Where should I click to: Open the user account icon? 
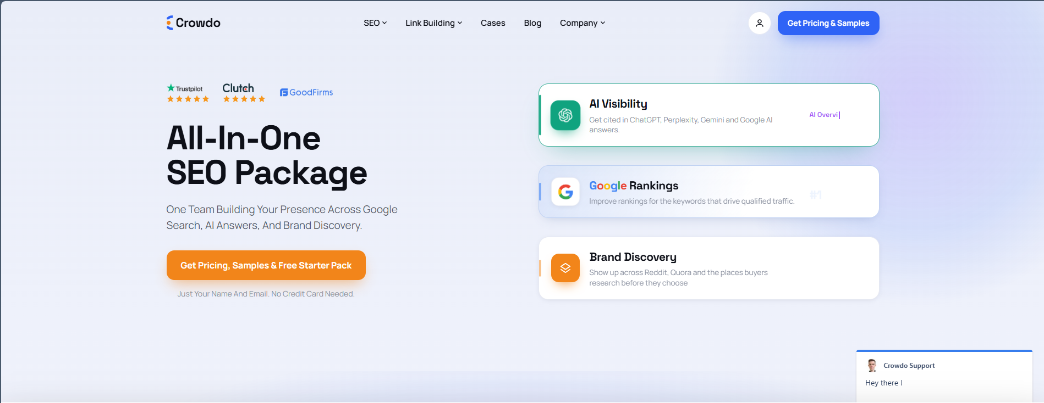[x=759, y=23]
